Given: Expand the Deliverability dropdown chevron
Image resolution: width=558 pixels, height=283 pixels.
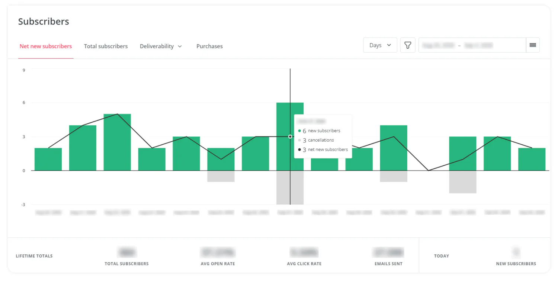Looking at the screenshot, I should point(180,46).
